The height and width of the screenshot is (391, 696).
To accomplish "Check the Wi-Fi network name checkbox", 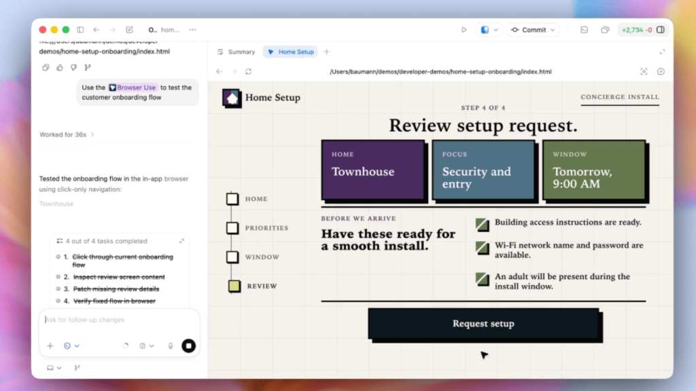I will pyautogui.click(x=482, y=247).
